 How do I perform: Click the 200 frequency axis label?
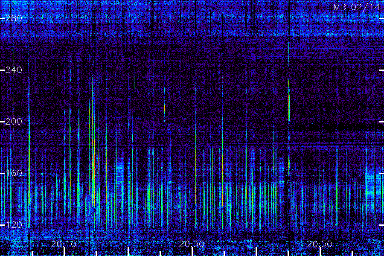point(14,122)
